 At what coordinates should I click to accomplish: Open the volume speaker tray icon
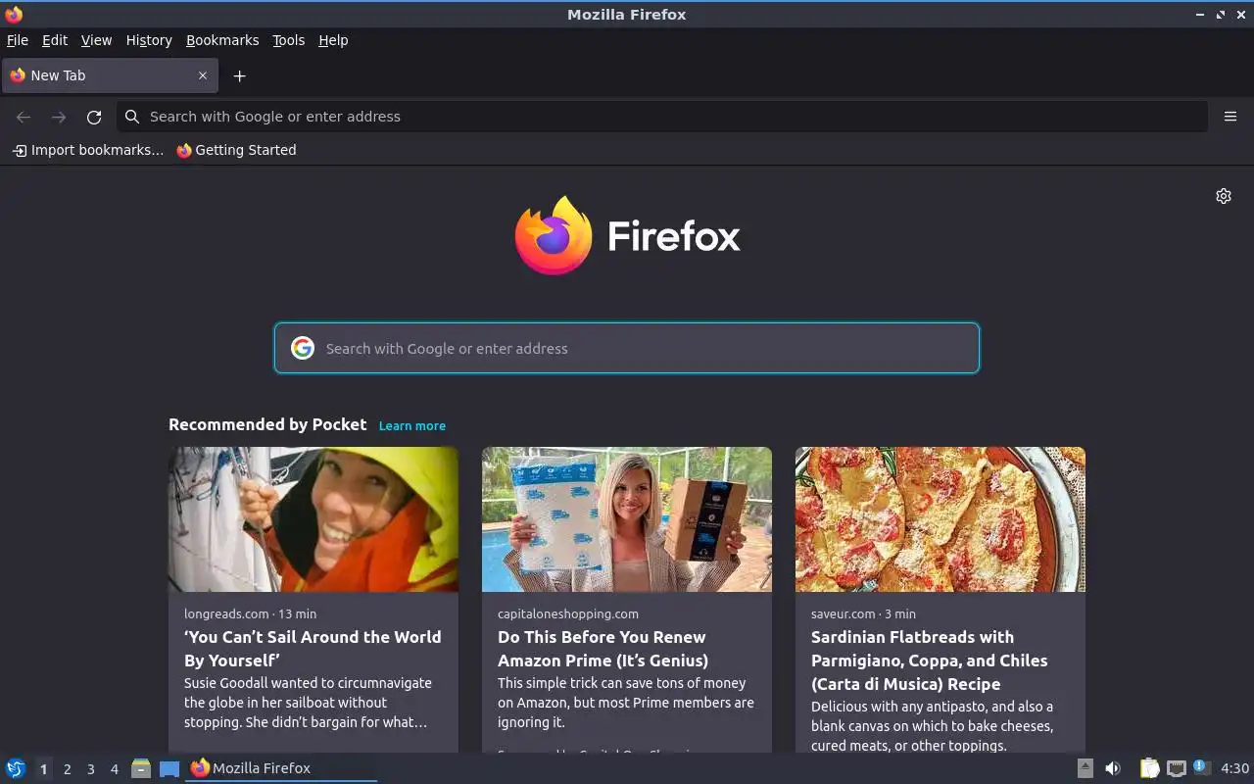(x=1113, y=768)
